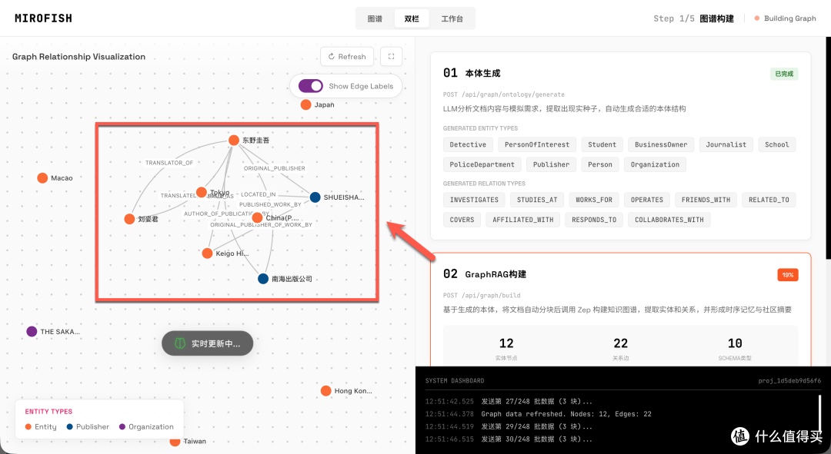Select the Macao node
This screenshot has width=831, height=454.
(42, 177)
